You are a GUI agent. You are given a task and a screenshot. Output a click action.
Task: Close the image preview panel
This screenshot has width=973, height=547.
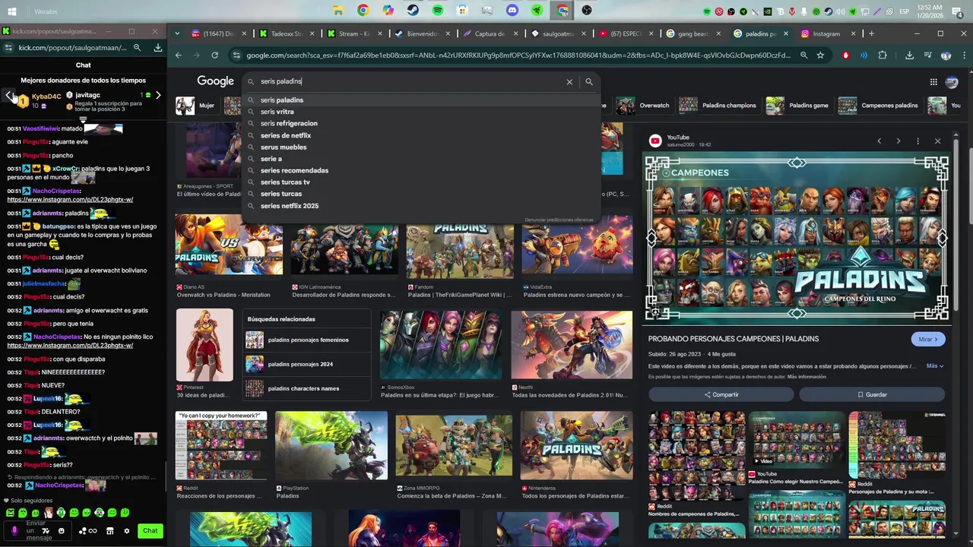(x=937, y=141)
